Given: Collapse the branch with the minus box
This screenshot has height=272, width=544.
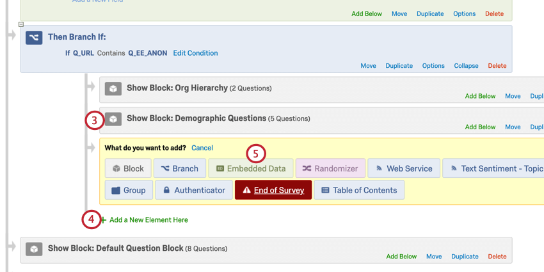Looking at the screenshot, I should point(21,24).
